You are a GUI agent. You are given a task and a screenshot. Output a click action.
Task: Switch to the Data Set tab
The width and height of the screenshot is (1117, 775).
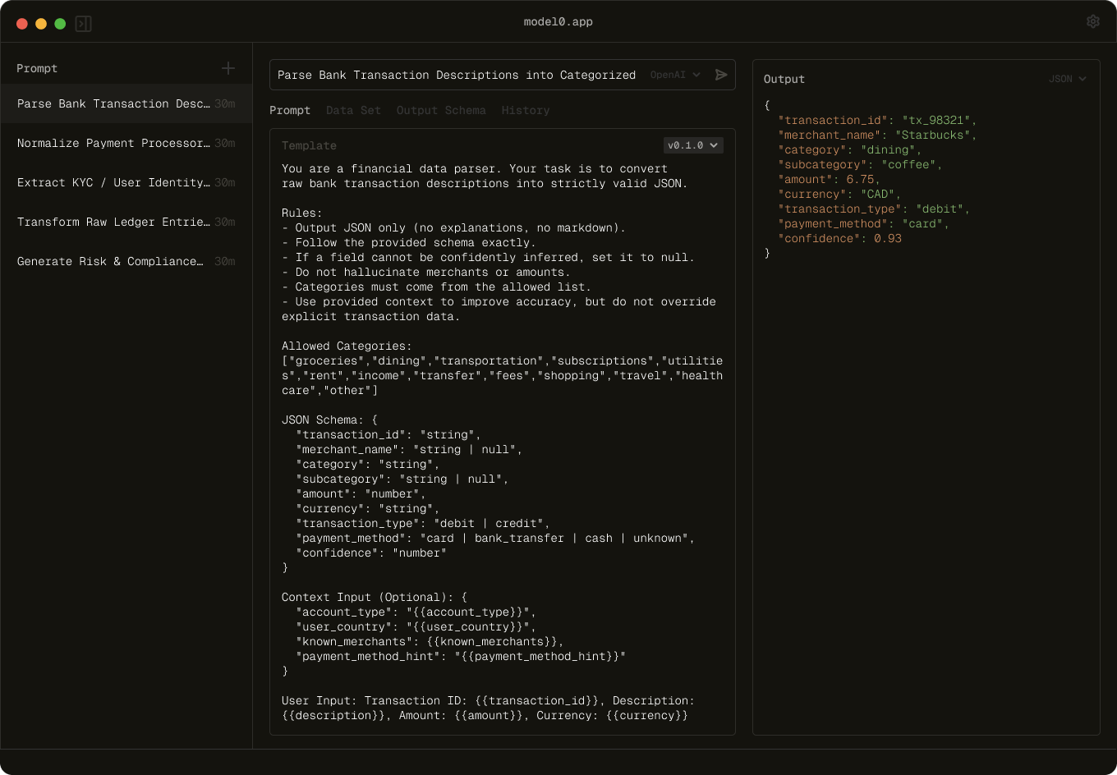(x=353, y=110)
